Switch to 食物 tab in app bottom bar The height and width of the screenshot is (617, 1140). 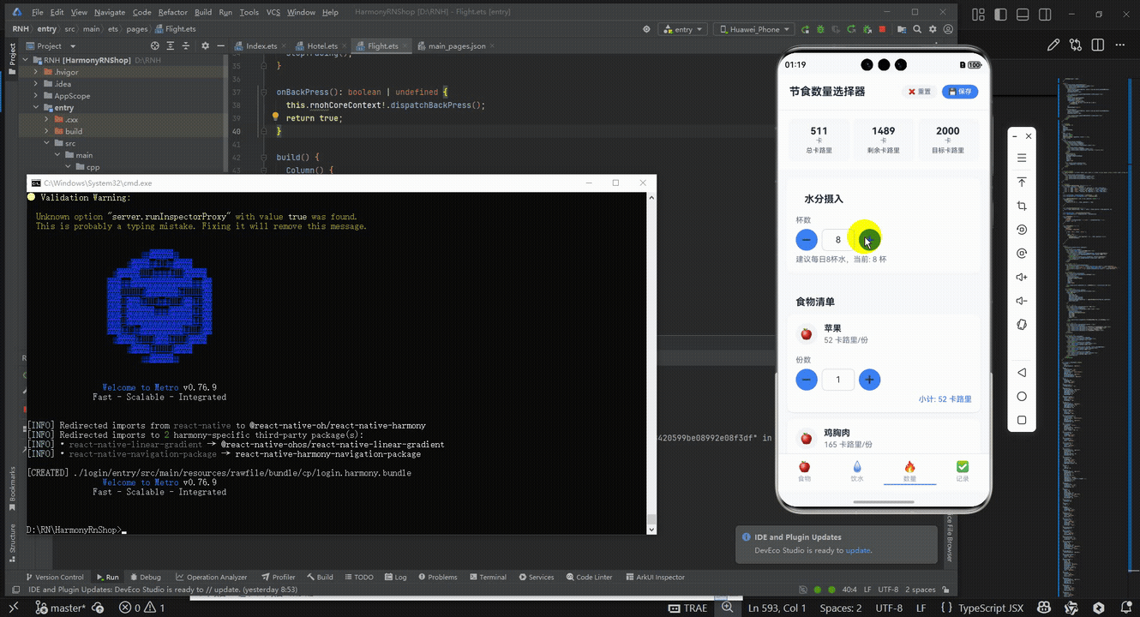coord(804,471)
